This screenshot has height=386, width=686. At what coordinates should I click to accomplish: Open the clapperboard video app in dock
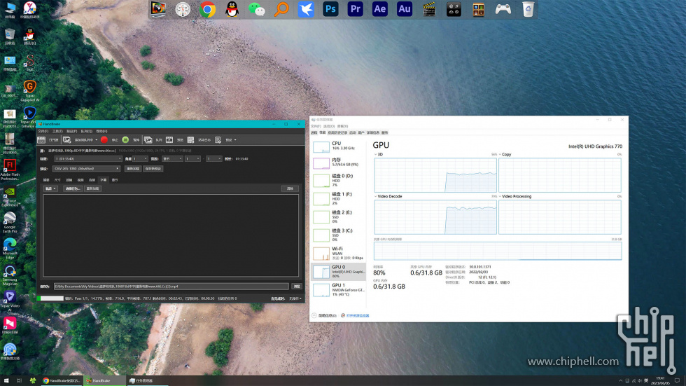click(429, 9)
